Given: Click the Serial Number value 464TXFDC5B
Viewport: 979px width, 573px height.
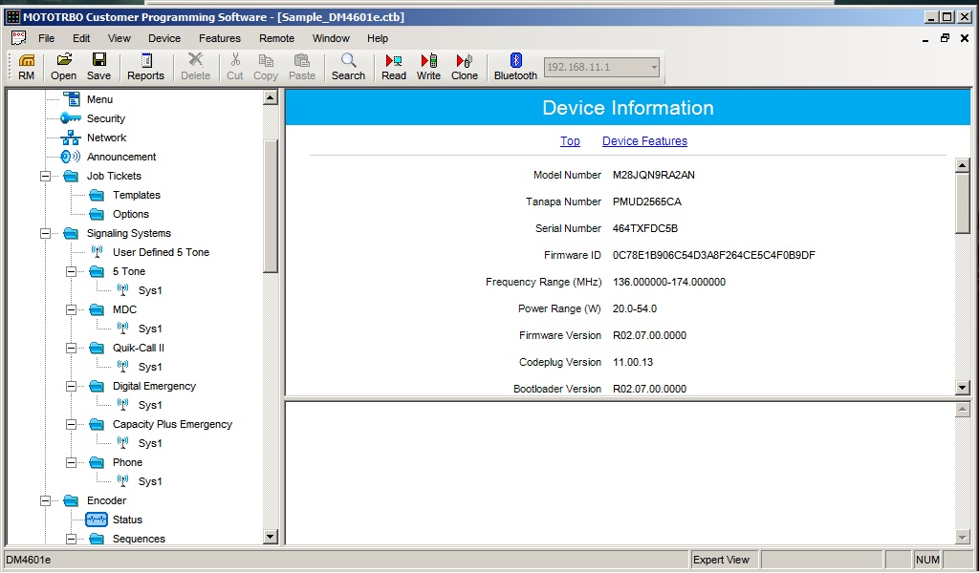Looking at the screenshot, I should point(645,228).
